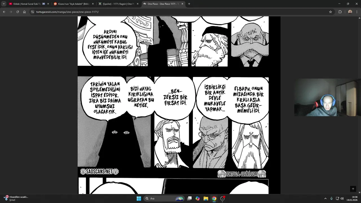Open network settings from system tray
Image resolution: width=361 pixels, height=203 pixels.
click(x=337, y=198)
